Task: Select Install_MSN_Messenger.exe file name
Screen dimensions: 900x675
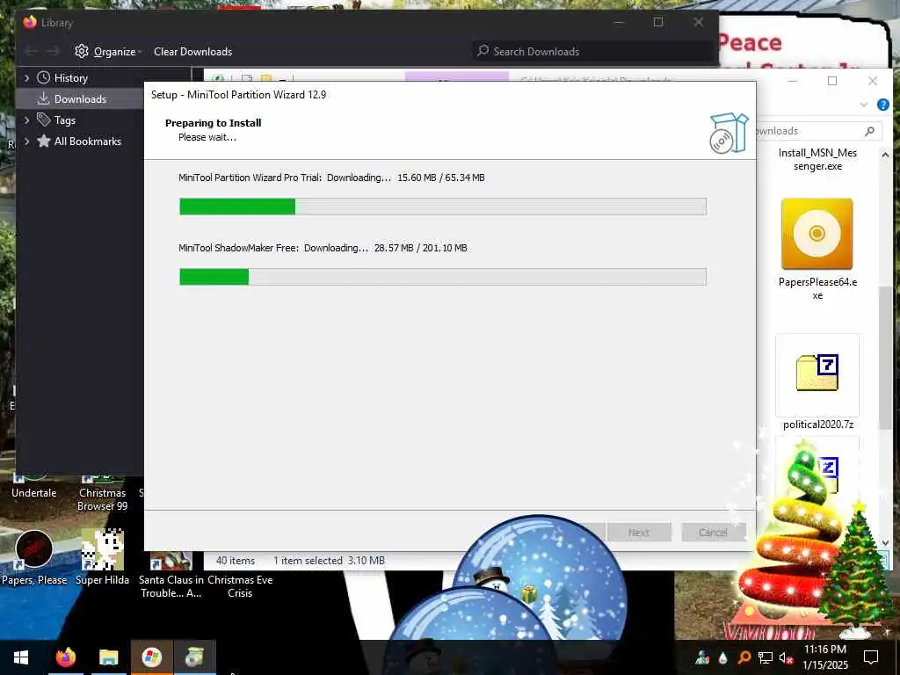Action: tap(817, 160)
